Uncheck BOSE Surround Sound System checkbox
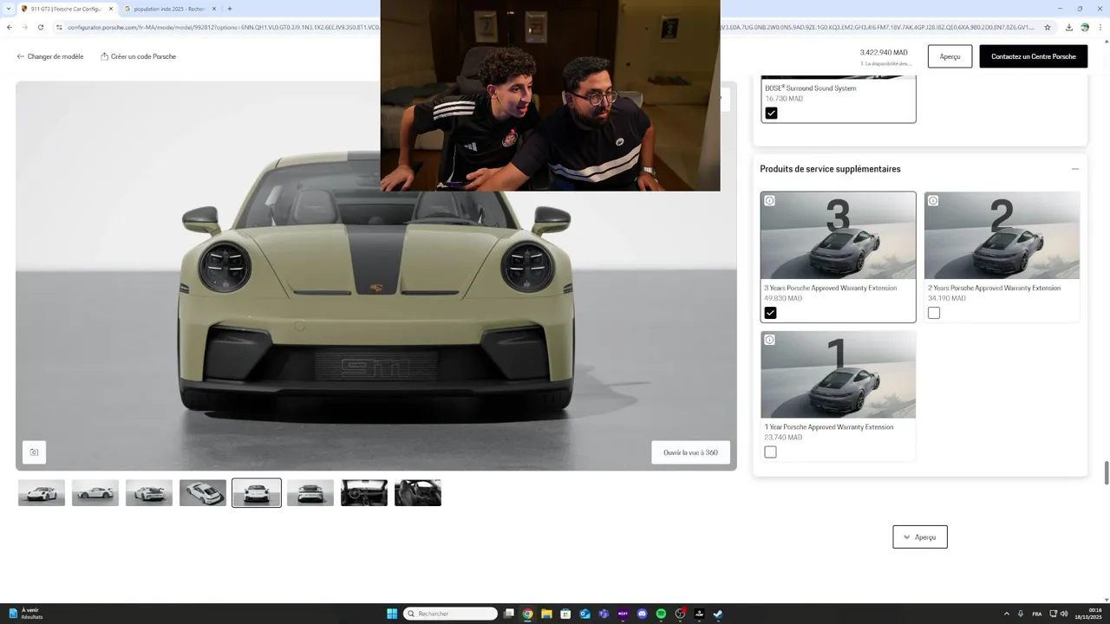This screenshot has width=1110, height=624. point(771,113)
